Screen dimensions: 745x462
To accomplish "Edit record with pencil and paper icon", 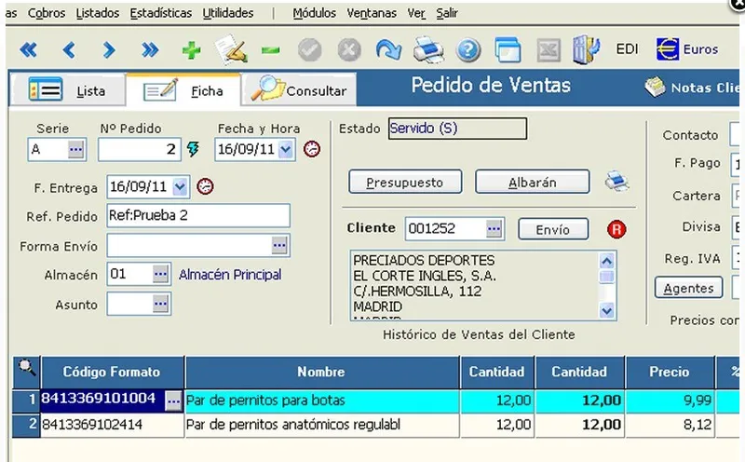I will [x=231, y=49].
